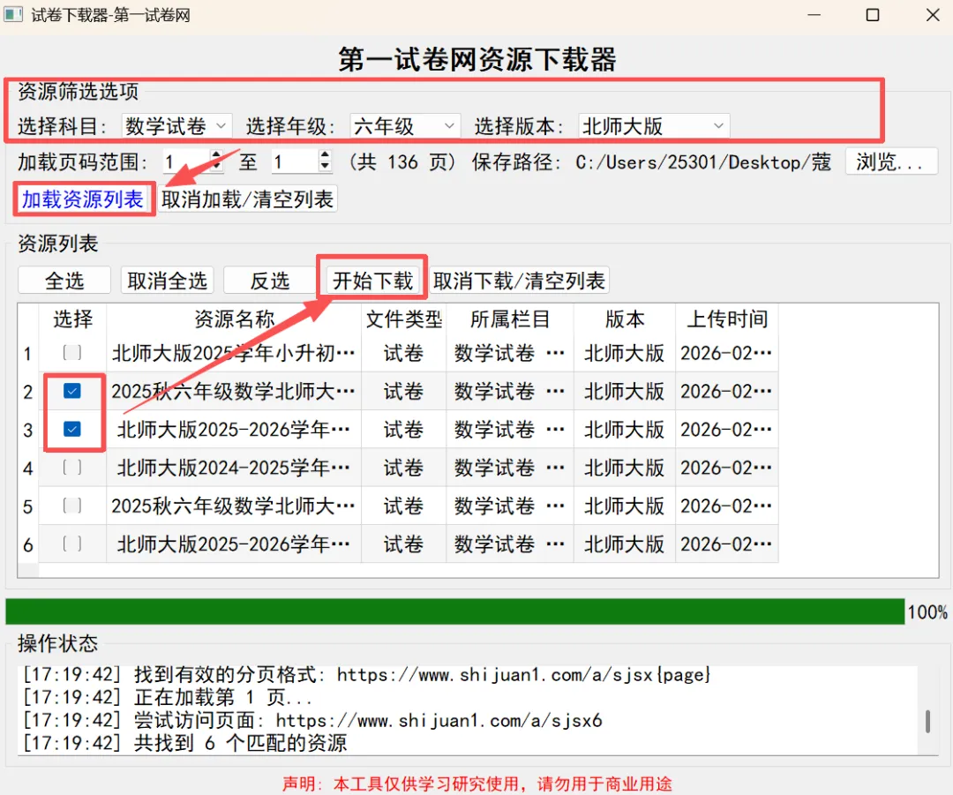
Task: Click save path C:/Users/25301/Desktop text
Action: (x=703, y=162)
